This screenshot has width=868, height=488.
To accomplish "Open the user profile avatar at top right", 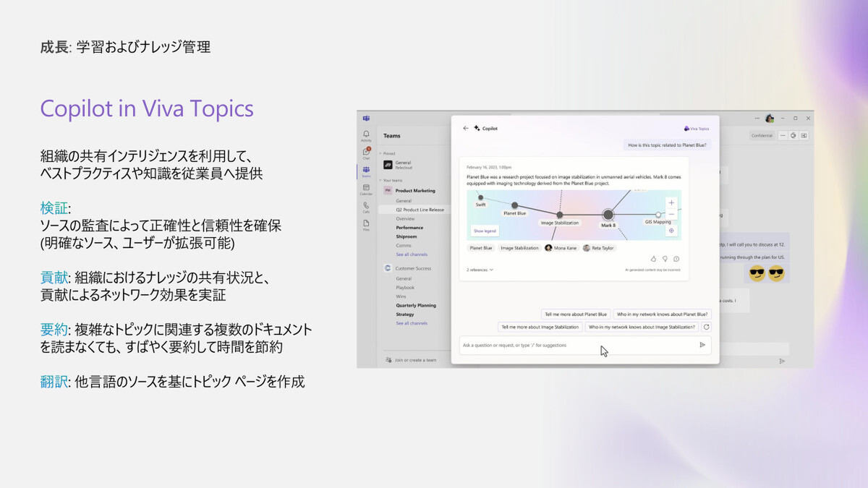I will point(770,118).
